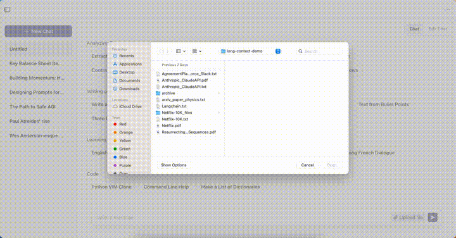Screen dimensions: 456x238
Task: Switch to the Edit Chat tab
Action: pos(438,28)
